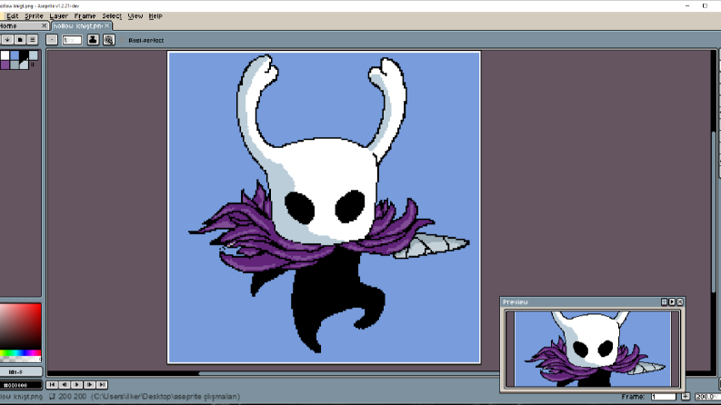Go to the last frame

tap(102, 385)
